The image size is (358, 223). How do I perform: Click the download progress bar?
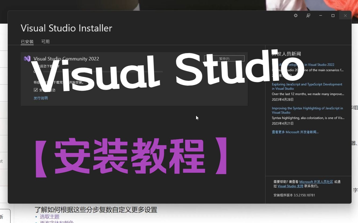(103, 72)
